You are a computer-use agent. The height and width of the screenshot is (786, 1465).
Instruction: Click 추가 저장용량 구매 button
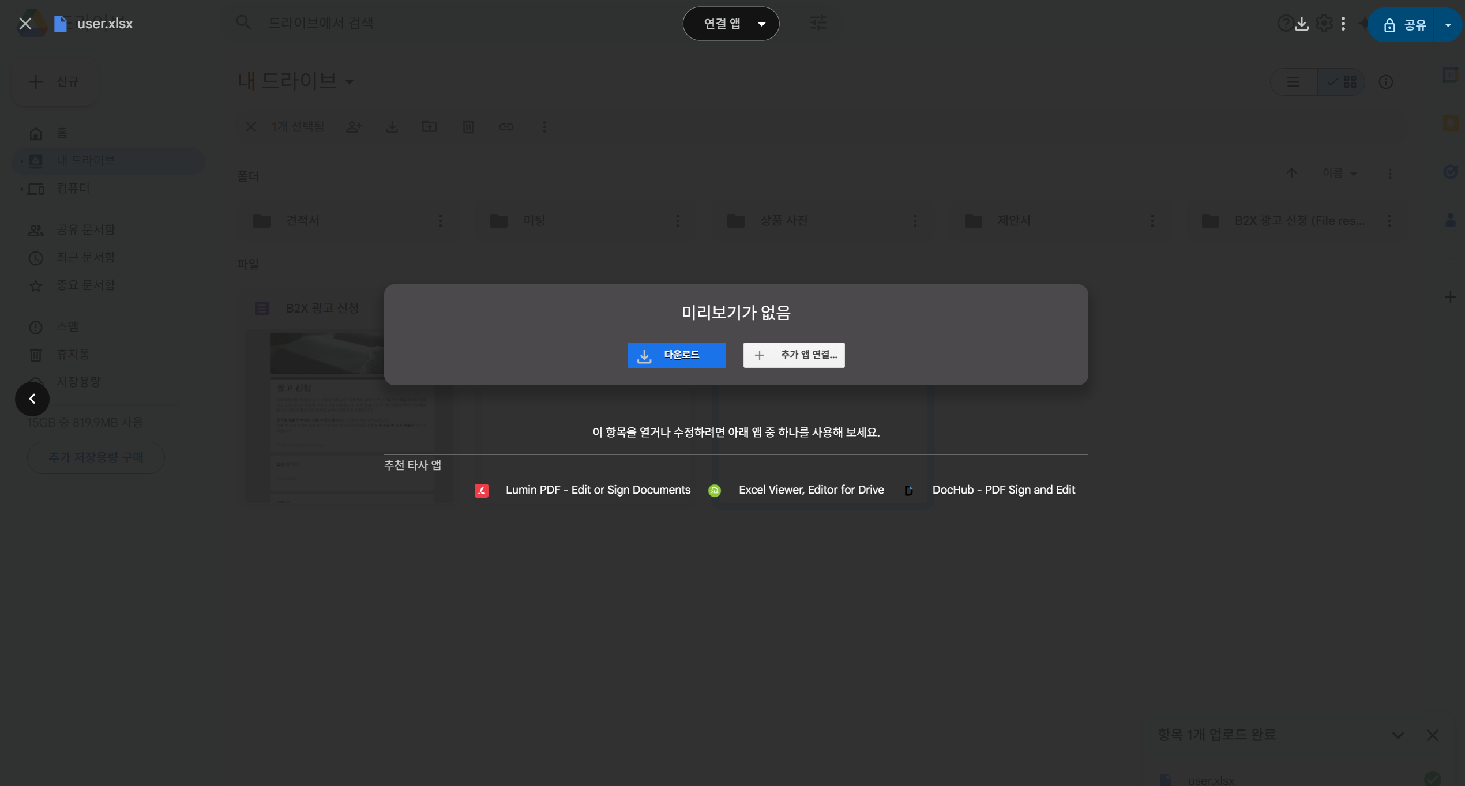tap(96, 458)
